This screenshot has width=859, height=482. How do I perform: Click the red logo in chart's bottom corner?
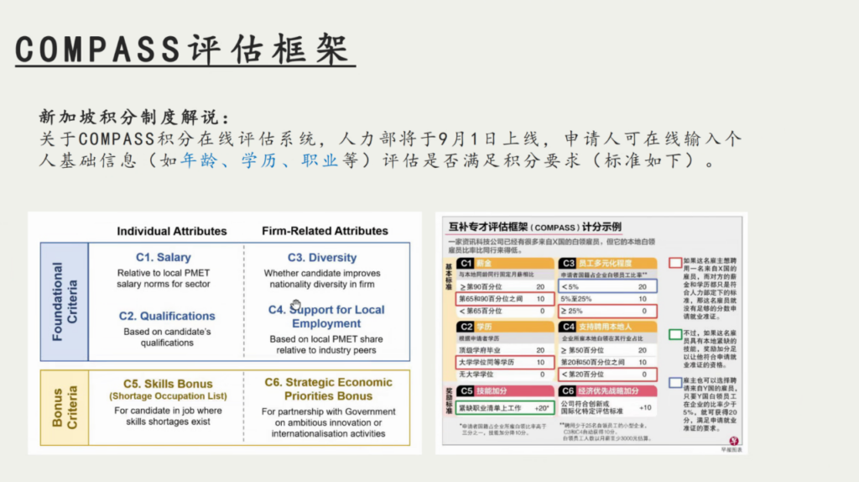[x=733, y=441]
